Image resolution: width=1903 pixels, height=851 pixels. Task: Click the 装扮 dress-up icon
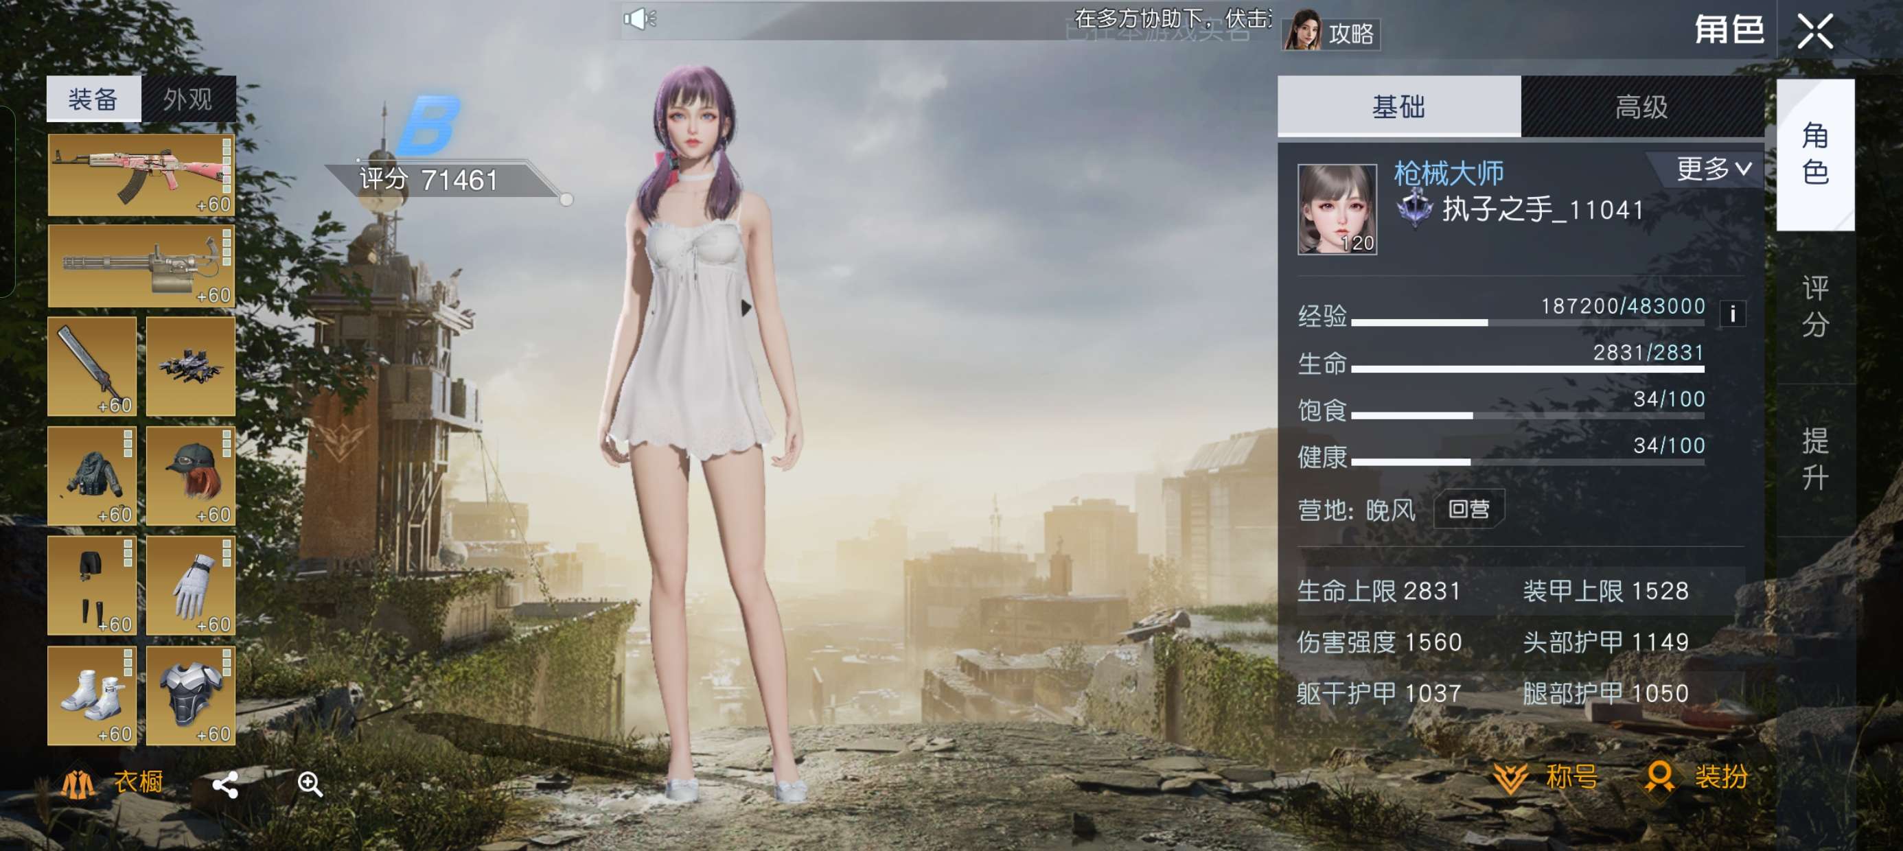click(x=1660, y=778)
